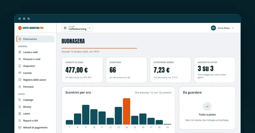Viewport: 255px width, 133px height.
Task: Click the Tutto a posto checkmark icon
Action: [207, 106]
